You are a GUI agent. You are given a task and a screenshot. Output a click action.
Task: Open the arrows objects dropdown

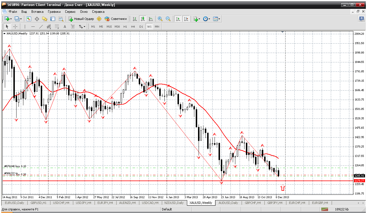82,26
